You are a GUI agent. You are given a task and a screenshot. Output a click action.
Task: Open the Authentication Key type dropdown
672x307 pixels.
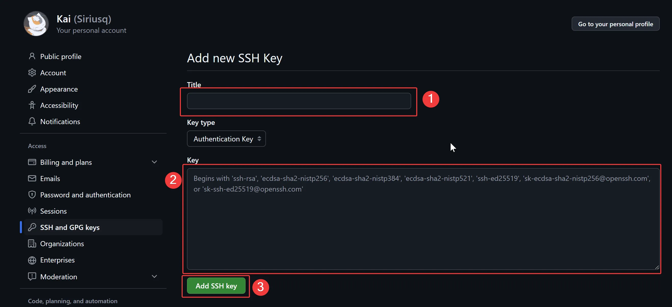[226, 139]
